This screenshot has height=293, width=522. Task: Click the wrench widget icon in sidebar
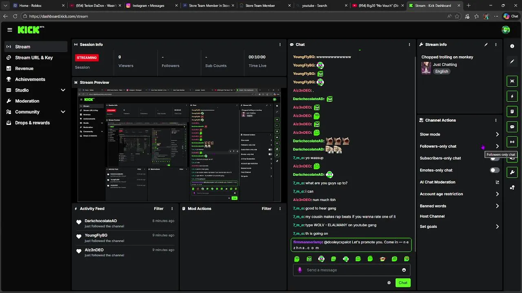click(x=512, y=172)
